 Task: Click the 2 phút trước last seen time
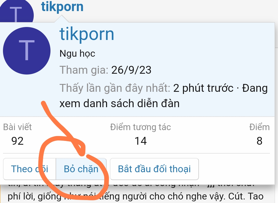tap(203, 88)
